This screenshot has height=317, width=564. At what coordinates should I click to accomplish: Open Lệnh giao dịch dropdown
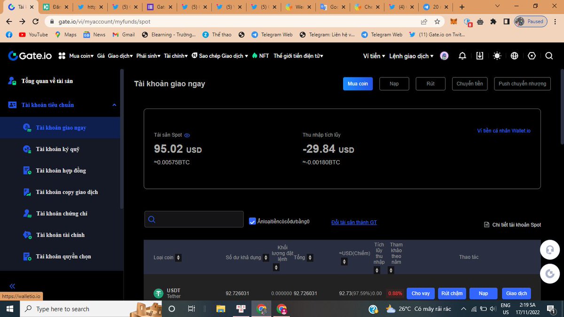click(x=412, y=56)
